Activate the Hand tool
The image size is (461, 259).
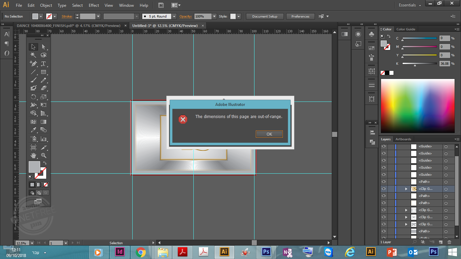pos(33,155)
